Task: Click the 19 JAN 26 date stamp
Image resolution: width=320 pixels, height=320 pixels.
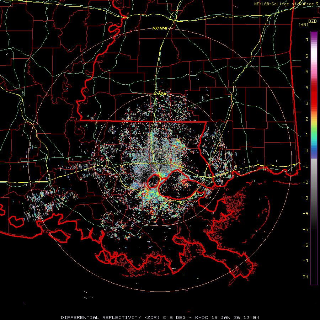Action: click(225, 318)
